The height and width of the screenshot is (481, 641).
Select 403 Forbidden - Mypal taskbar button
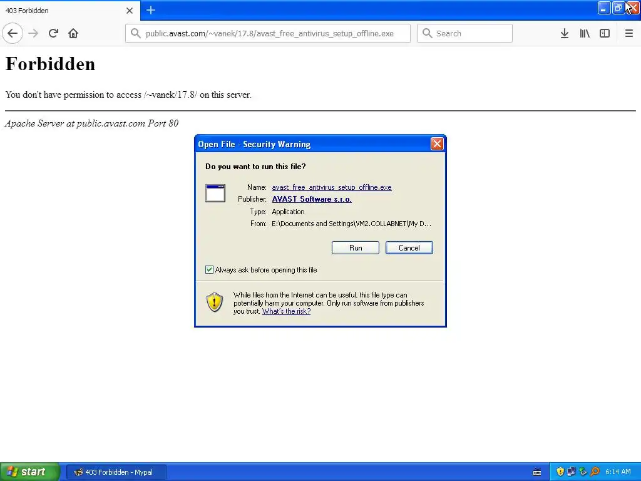pyautogui.click(x=116, y=472)
